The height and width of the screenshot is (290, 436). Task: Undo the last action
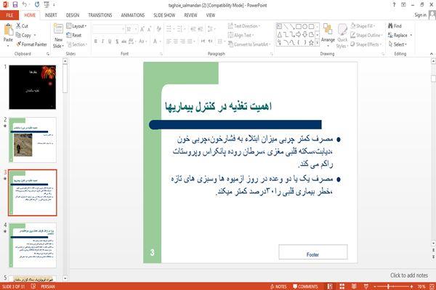25,5
